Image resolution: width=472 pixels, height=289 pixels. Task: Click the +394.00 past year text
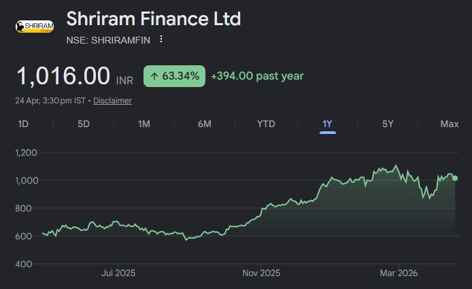(x=257, y=76)
